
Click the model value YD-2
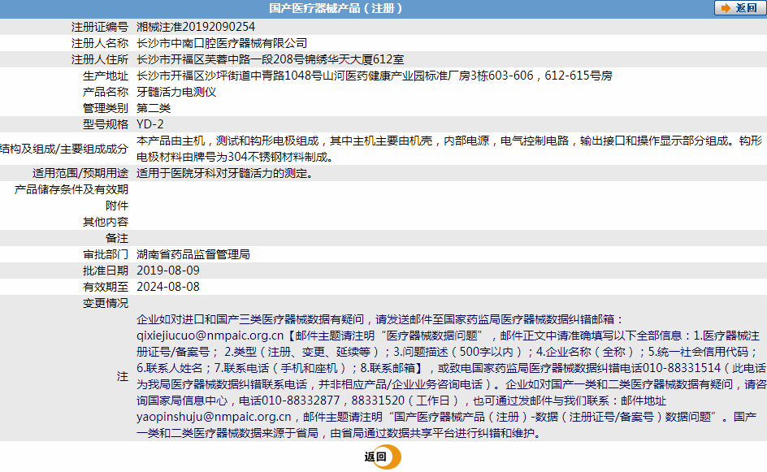(x=150, y=124)
